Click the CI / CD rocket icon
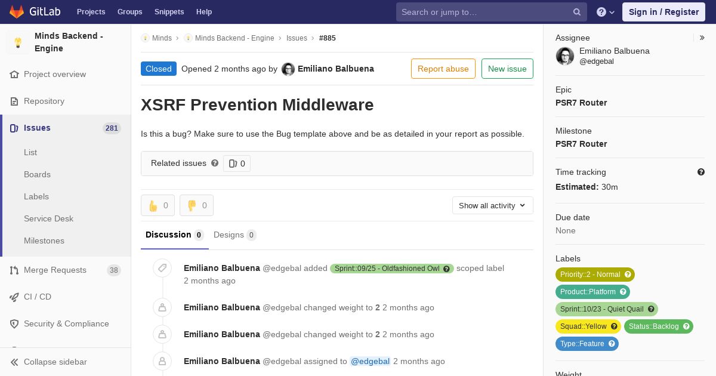The width and height of the screenshot is (716, 376). 14,297
